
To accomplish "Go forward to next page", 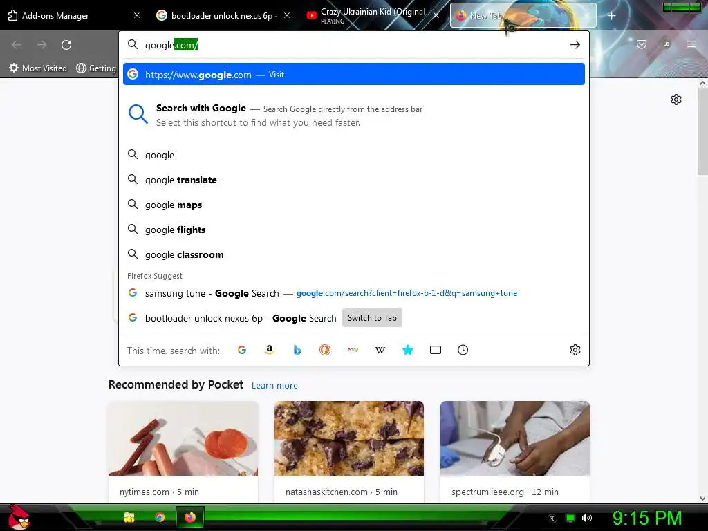I will [x=41, y=45].
